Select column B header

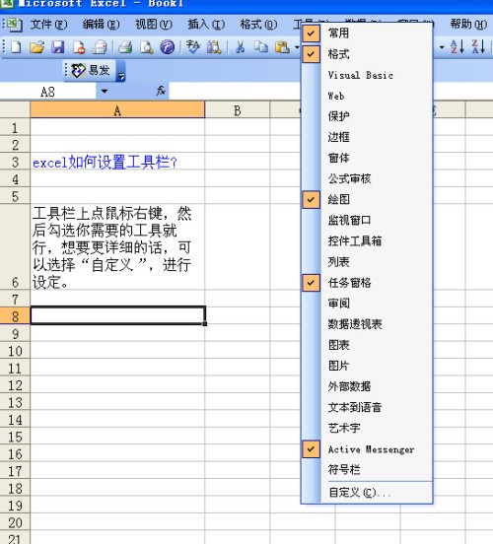click(x=237, y=110)
